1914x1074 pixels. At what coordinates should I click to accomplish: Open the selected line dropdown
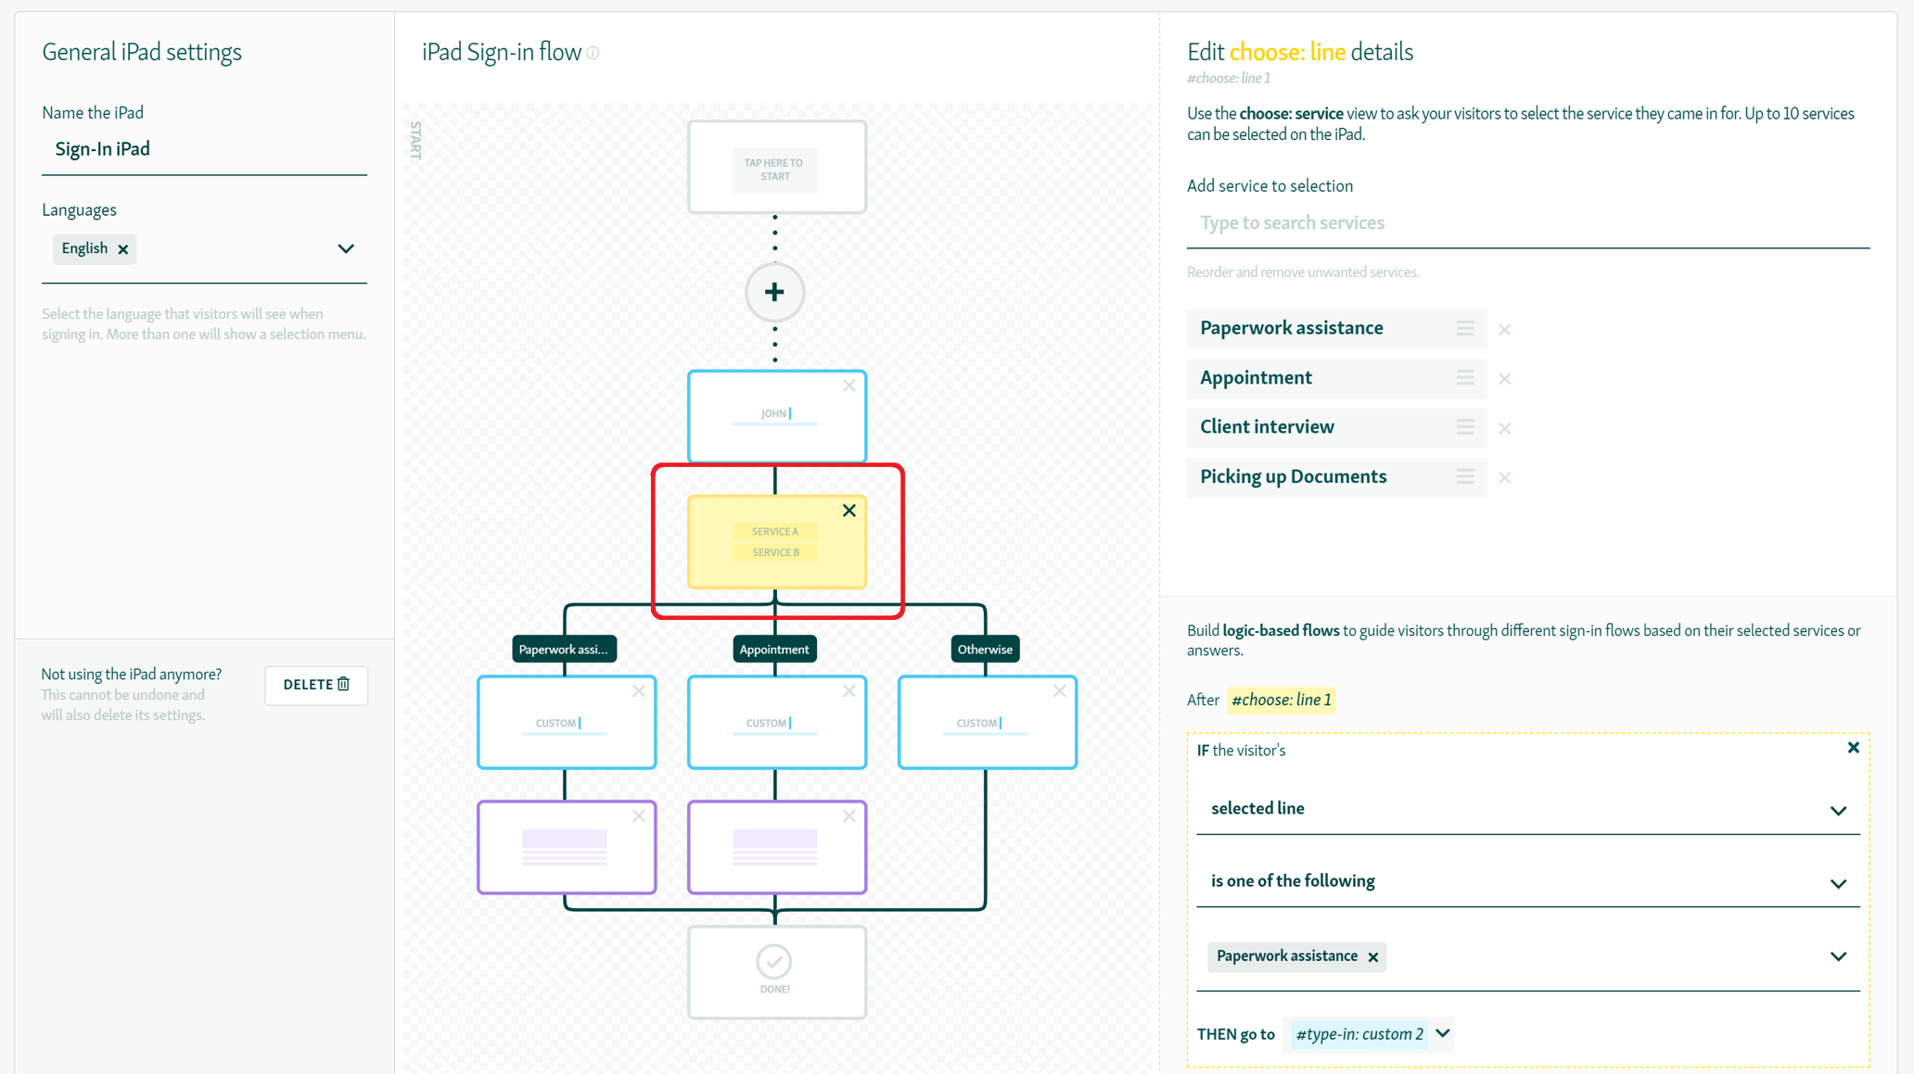click(x=1838, y=810)
